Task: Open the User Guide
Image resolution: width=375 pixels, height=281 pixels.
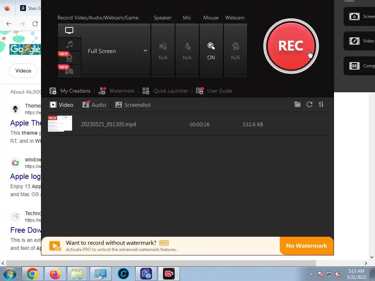Action: pos(214,91)
